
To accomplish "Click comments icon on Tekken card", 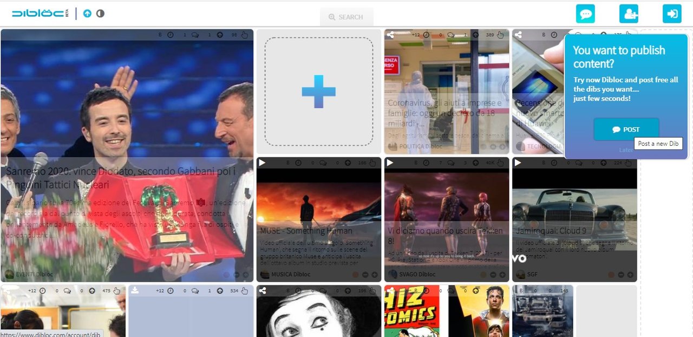I will 450,163.
